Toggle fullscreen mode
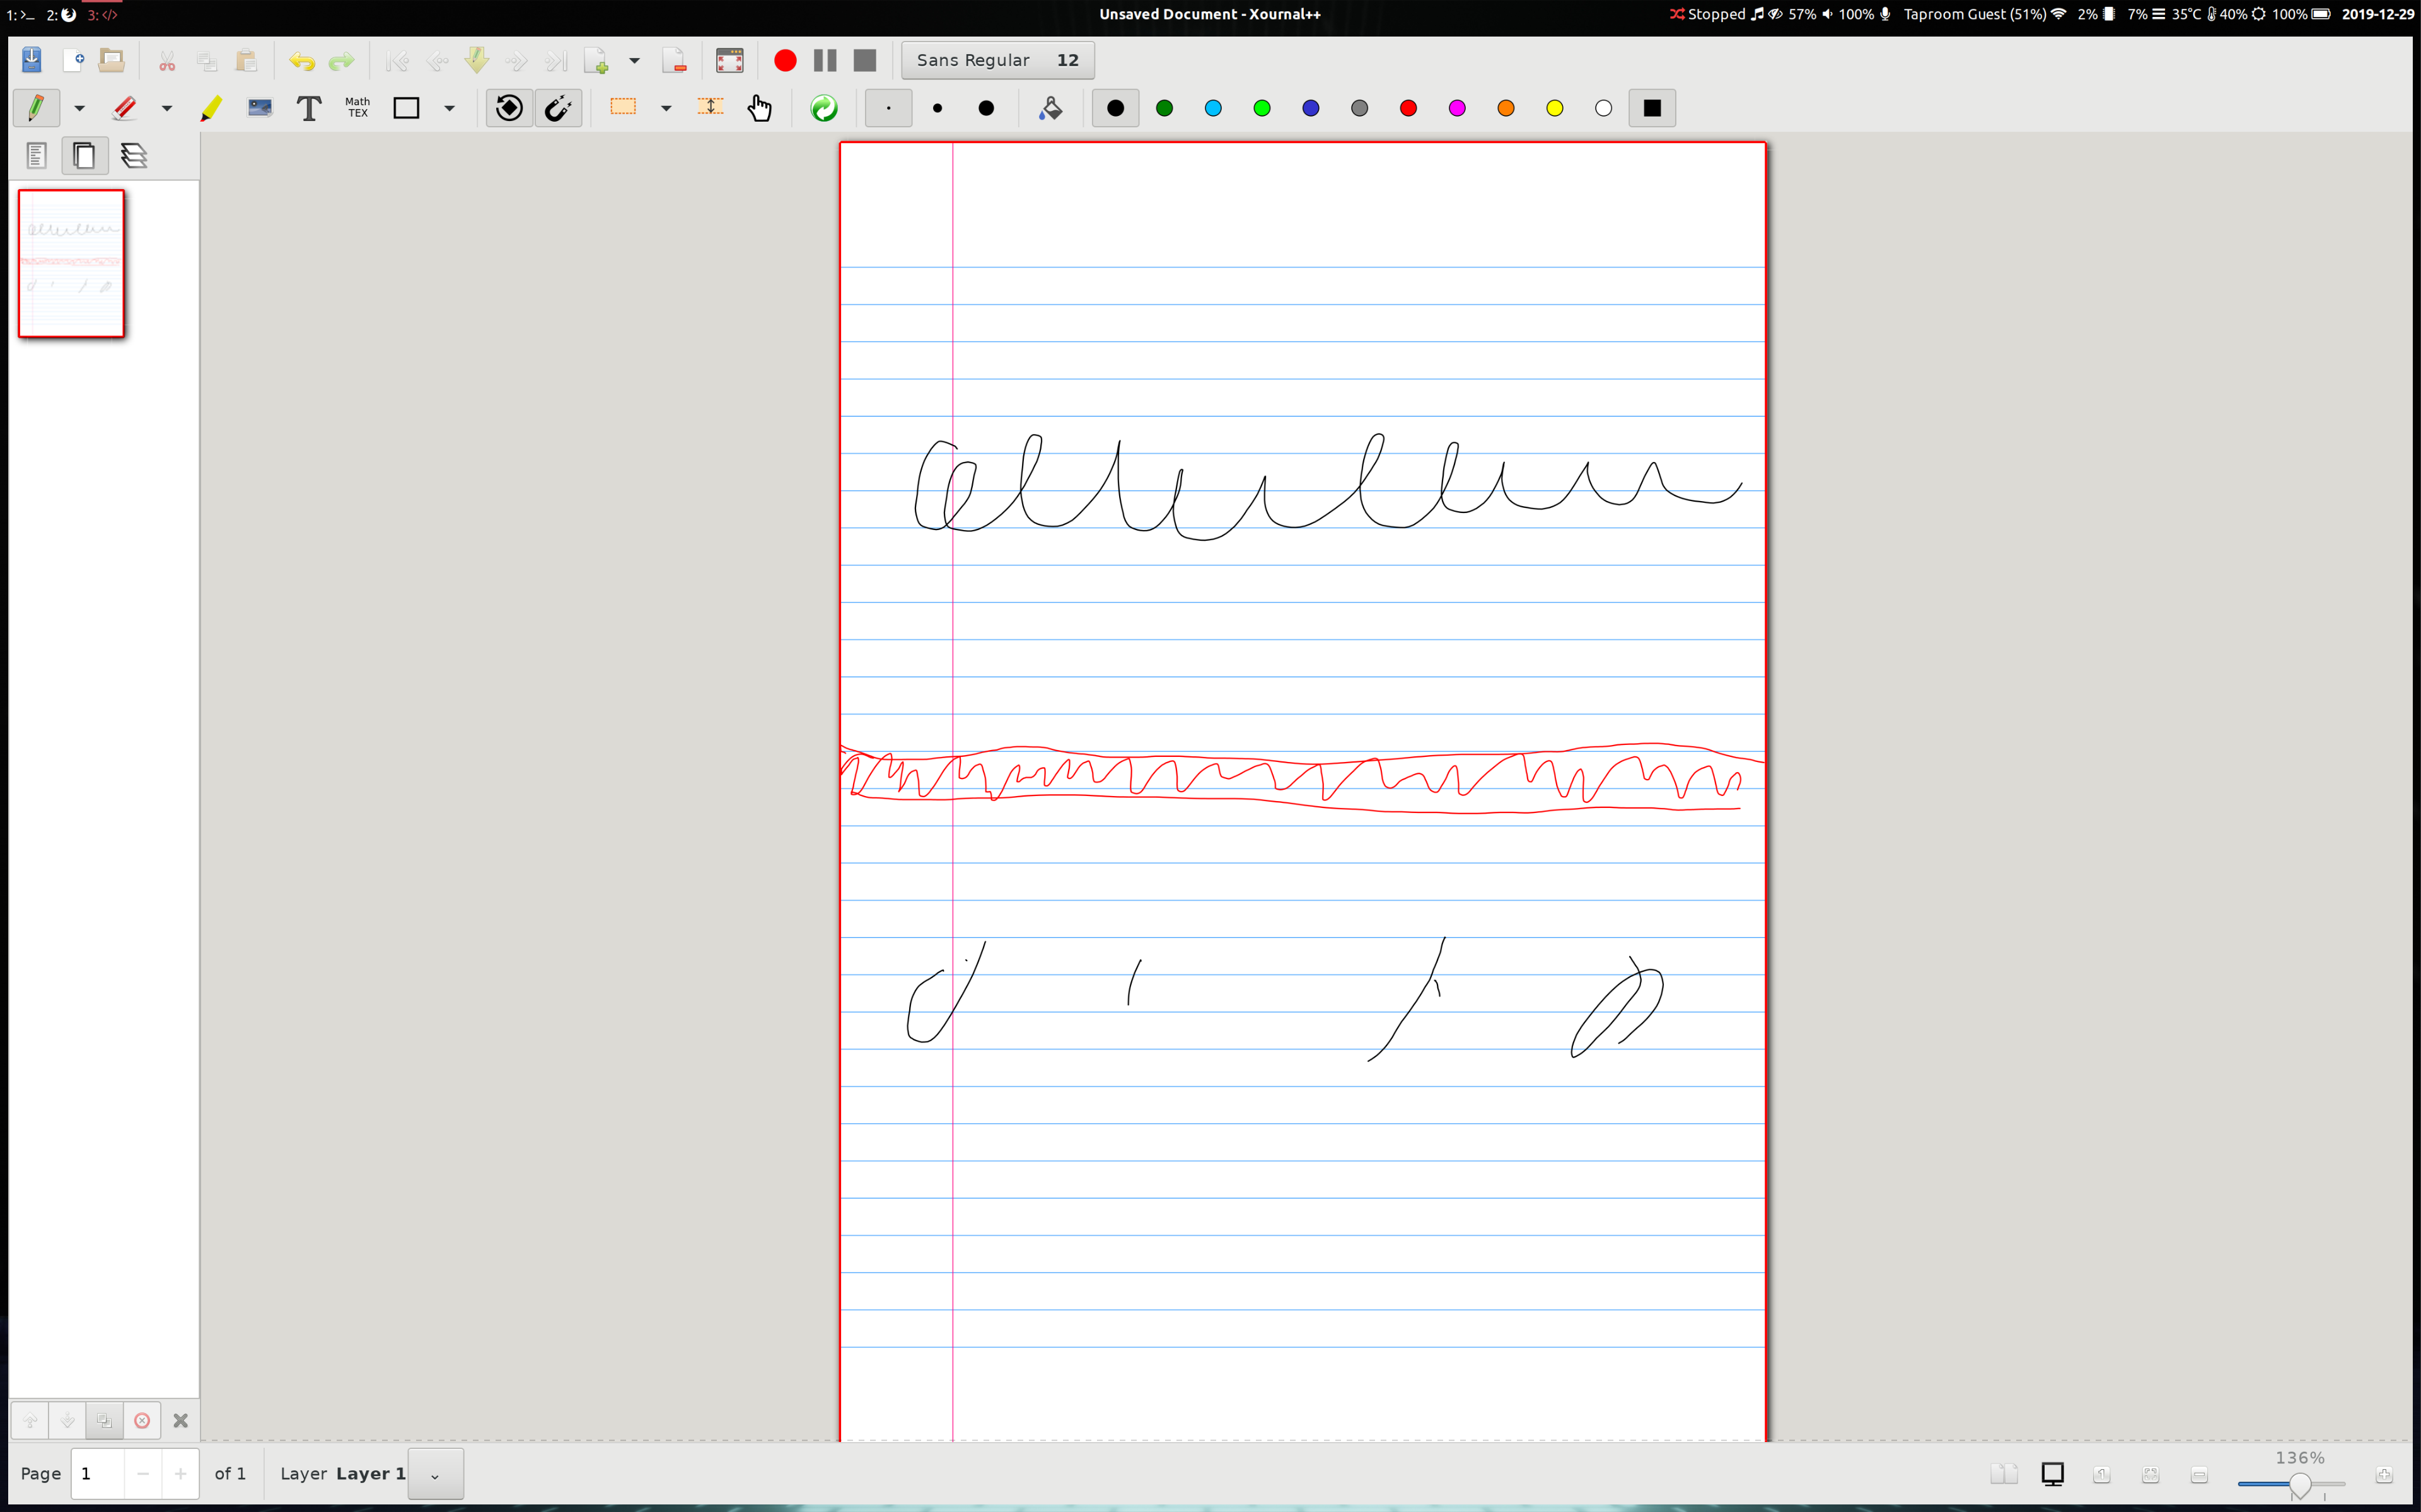2421x1512 pixels. point(730,60)
